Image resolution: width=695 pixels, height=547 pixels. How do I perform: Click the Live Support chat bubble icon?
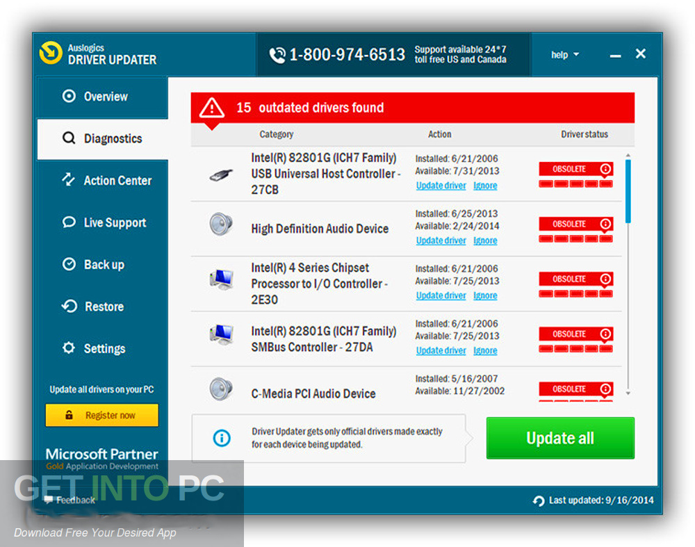(x=69, y=222)
